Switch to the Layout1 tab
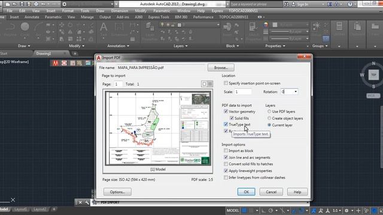383x215 pixels. click(20, 209)
